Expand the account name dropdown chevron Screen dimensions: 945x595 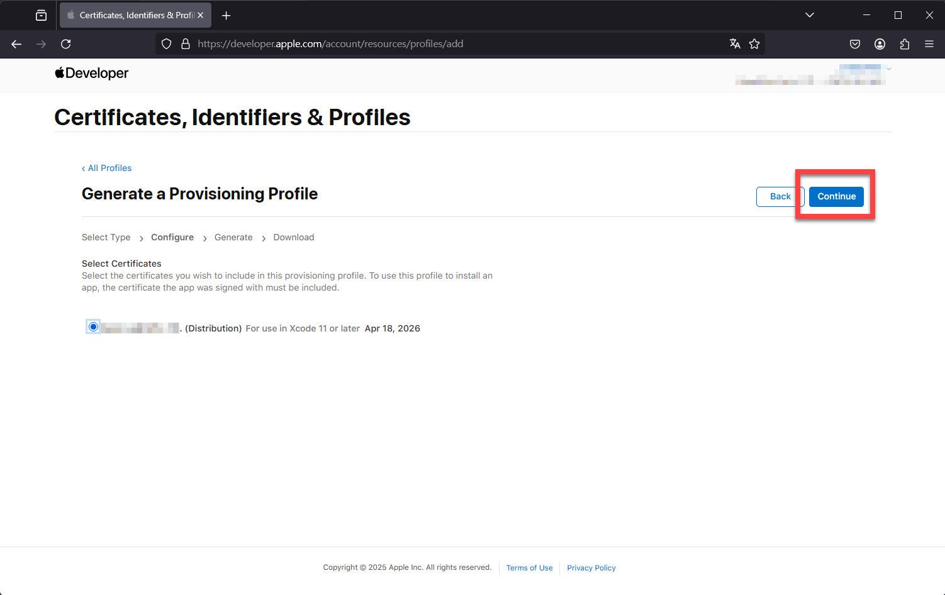[888, 68]
